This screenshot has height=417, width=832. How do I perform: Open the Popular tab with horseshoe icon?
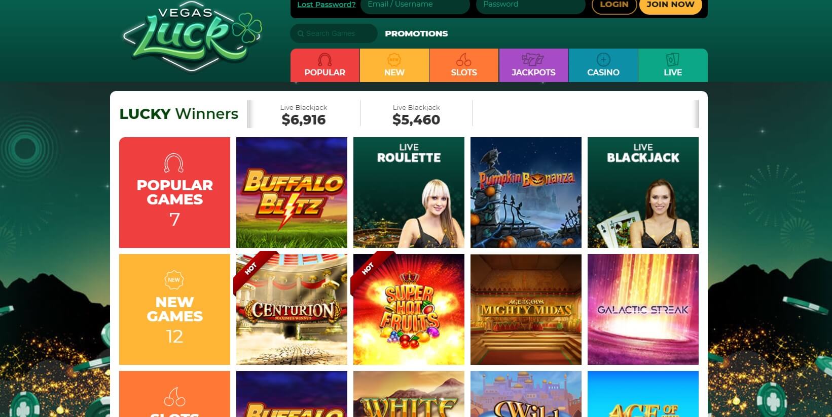325,65
